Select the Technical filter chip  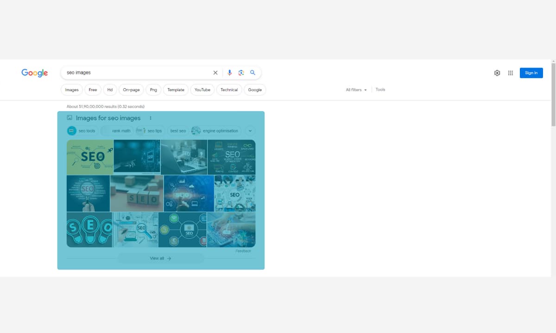tap(229, 90)
